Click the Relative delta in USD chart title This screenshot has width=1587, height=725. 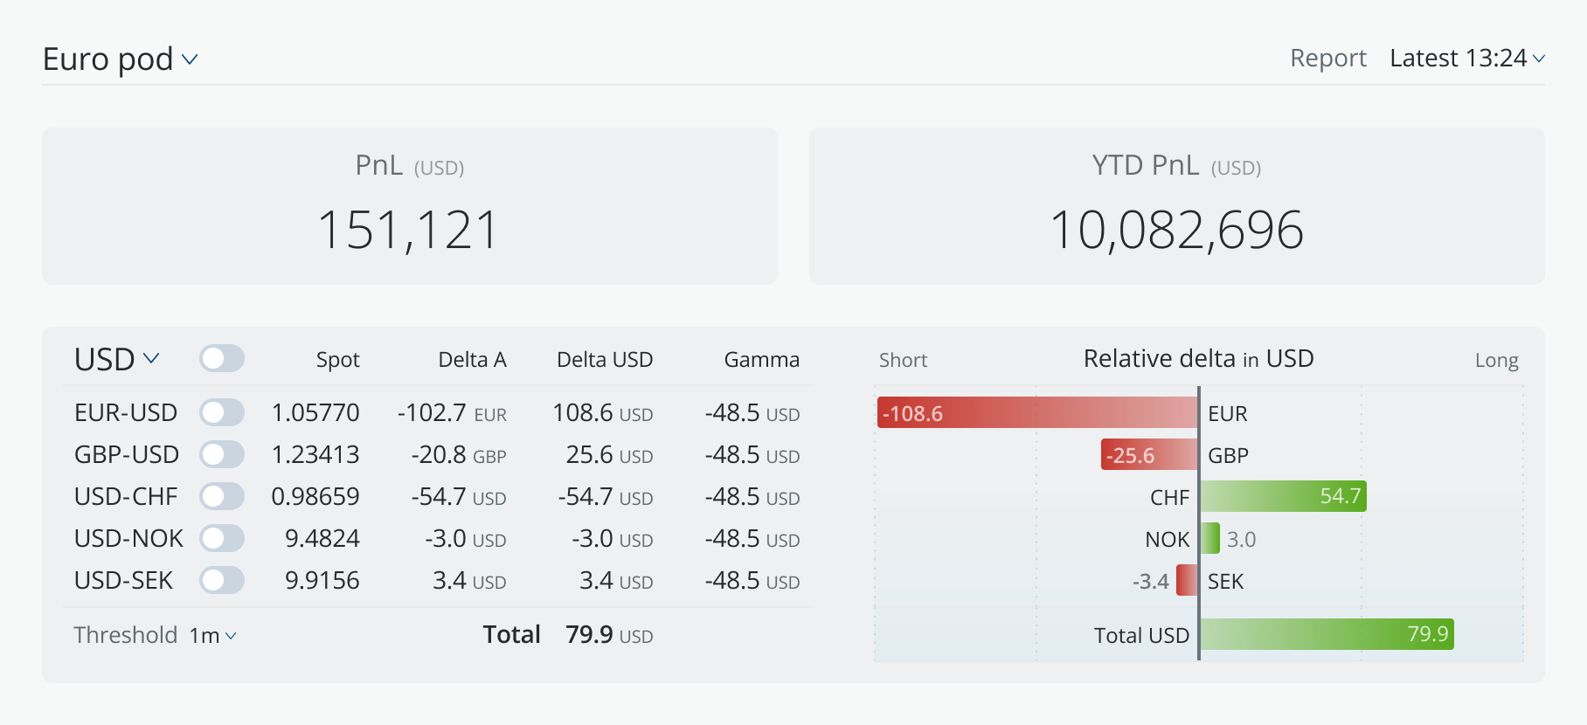point(1198,358)
